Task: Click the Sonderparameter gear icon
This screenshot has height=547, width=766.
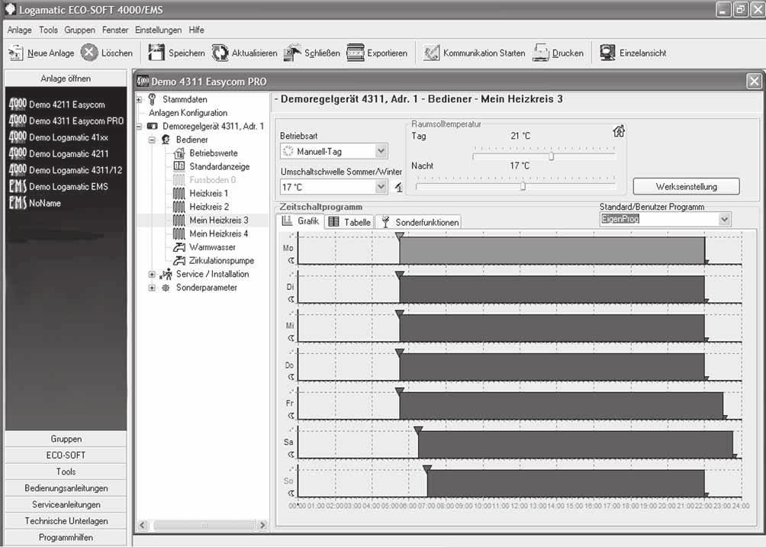Action: coord(166,288)
